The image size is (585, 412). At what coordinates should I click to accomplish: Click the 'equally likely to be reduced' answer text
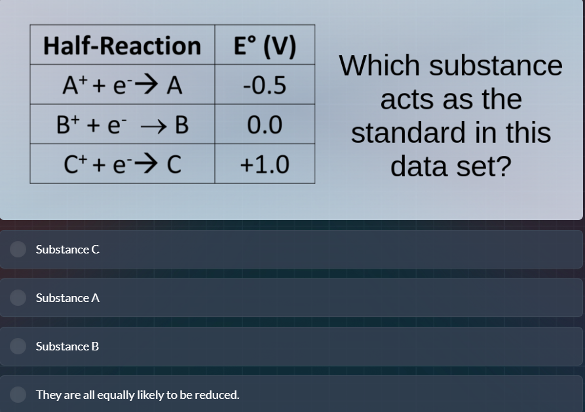[138, 394]
